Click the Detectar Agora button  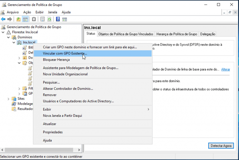(x=221, y=146)
